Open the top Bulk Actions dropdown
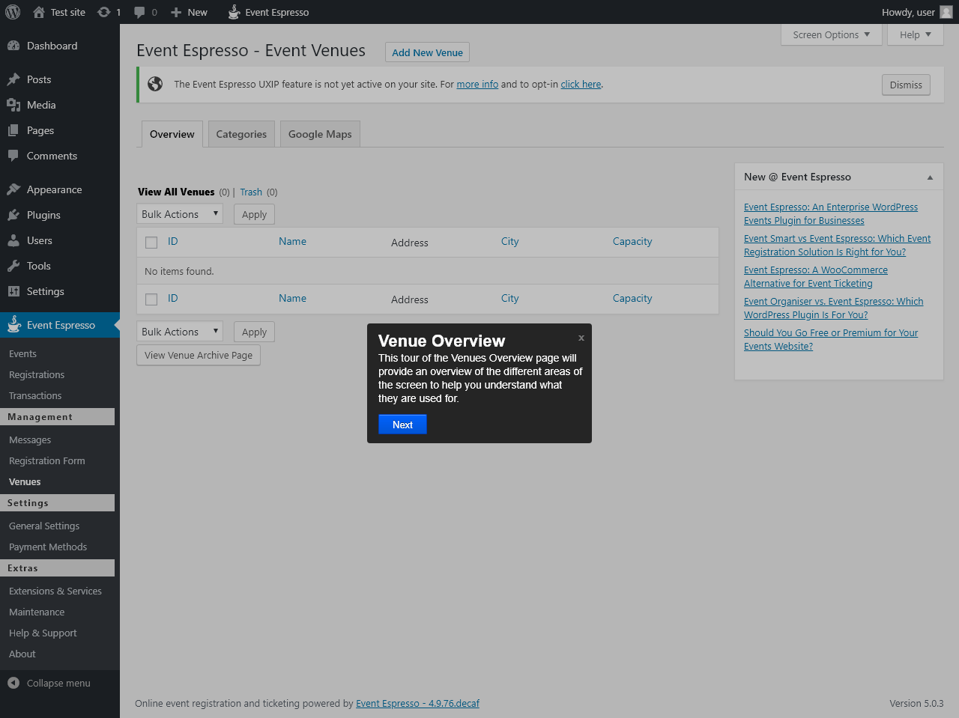The width and height of the screenshot is (959, 718). click(180, 214)
